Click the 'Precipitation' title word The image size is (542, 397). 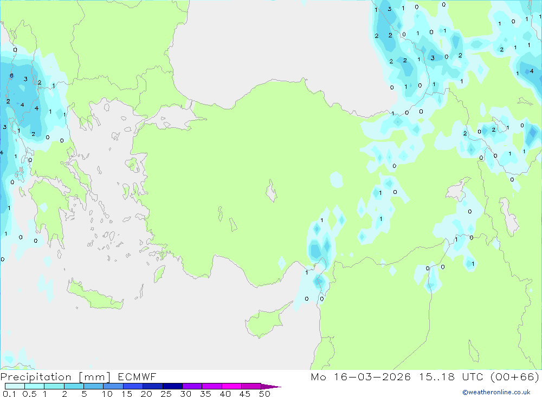click(36, 377)
